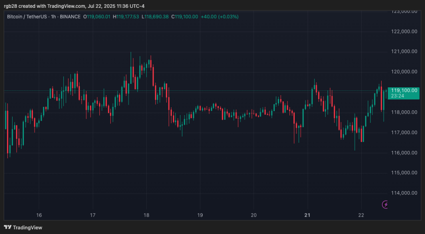This screenshot has width=425, height=234.
Task: Click the green current price label 119,100.00
Action: click(x=404, y=90)
